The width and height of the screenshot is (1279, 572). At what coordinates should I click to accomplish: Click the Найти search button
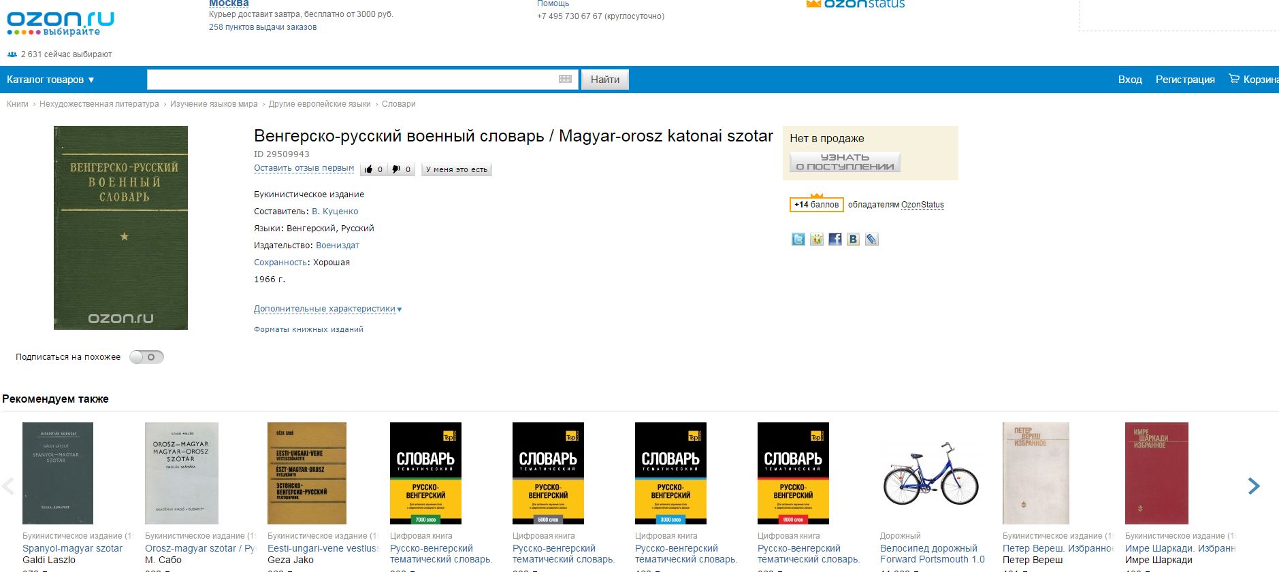605,80
